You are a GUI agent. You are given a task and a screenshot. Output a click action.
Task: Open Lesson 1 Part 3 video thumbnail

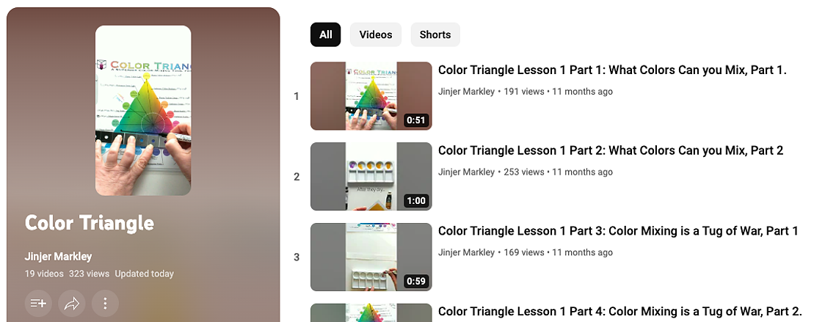pos(371,257)
